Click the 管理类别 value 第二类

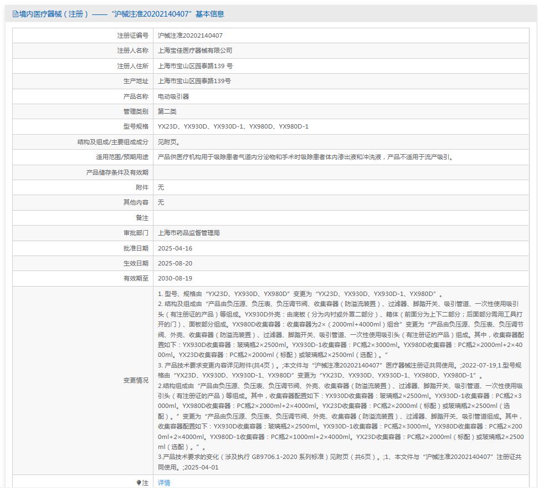click(167, 111)
